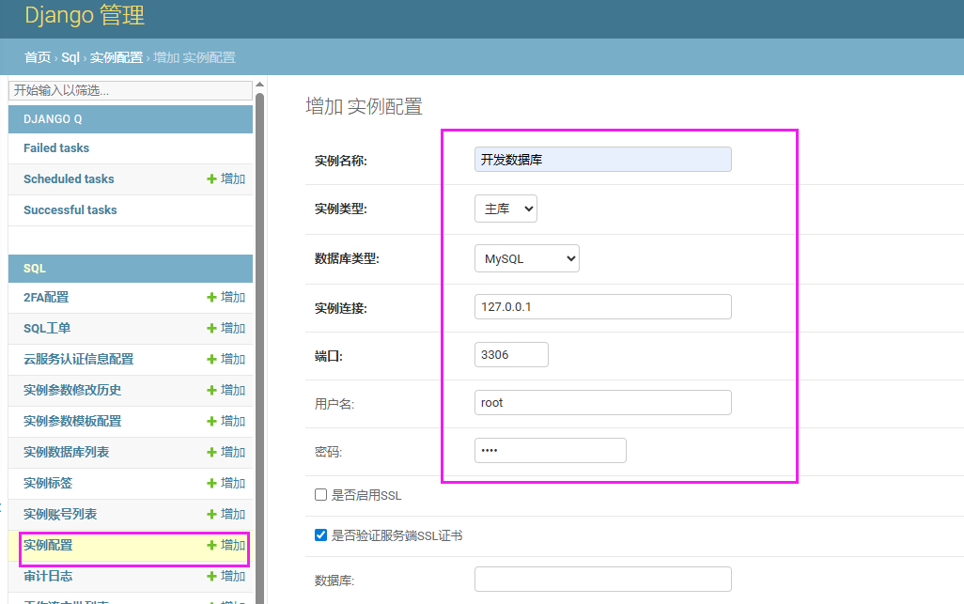This screenshot has width=964, height=604.
Task: Click the 端口 field containing 3306
Action: pyautogui.click(x=511, y=354)
